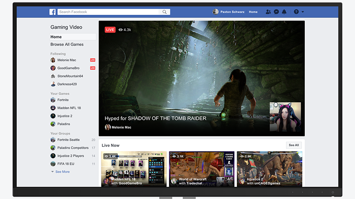
Task: Open Browse All Games
Action: [x=67, y=45]
